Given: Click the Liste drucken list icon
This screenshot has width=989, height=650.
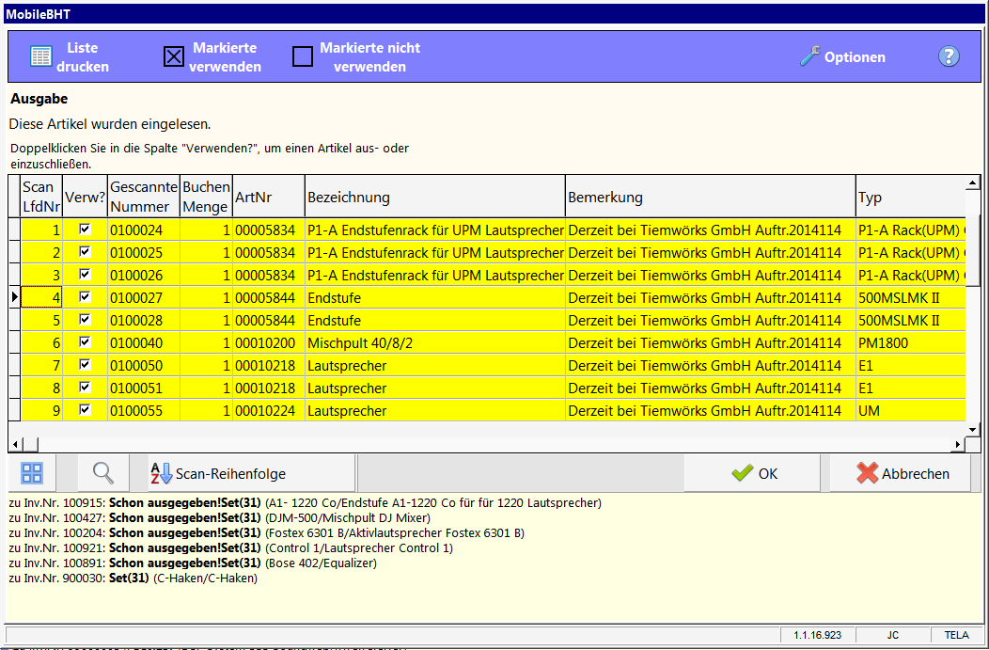Looking at the screenshot, I should point(41,56).
